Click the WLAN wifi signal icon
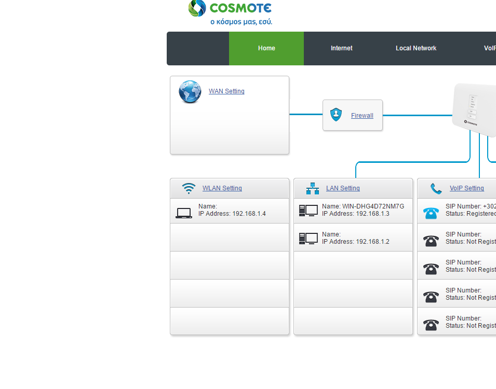Image resolution: width=496 pixels, height=389 pixels. pos(189,188)
